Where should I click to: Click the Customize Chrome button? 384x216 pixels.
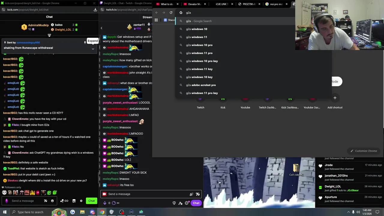click(x=364, y=151)
